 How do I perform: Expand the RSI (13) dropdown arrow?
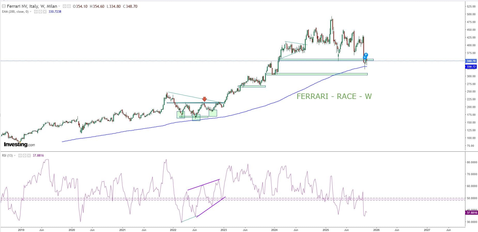[x=15, y=156]
